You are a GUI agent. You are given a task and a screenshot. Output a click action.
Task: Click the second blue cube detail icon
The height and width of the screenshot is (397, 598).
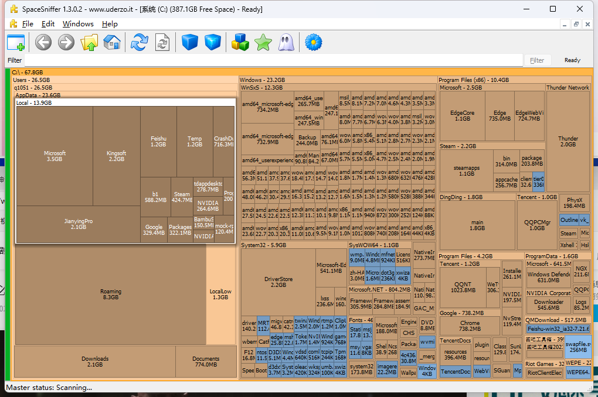click(213, 42)
